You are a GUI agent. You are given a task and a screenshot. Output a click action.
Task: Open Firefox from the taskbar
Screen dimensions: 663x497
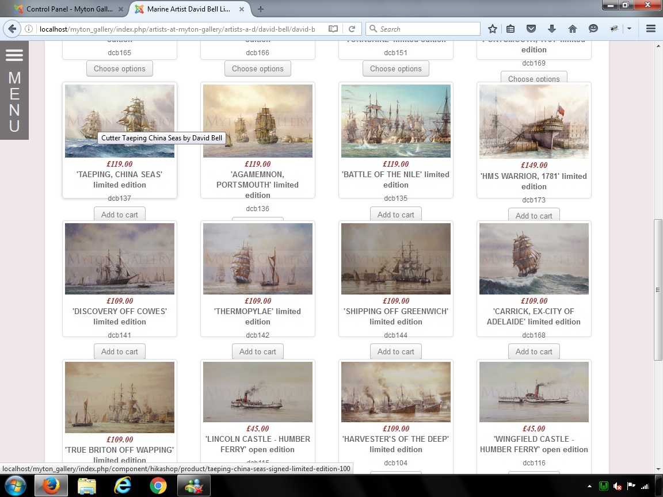51,485
